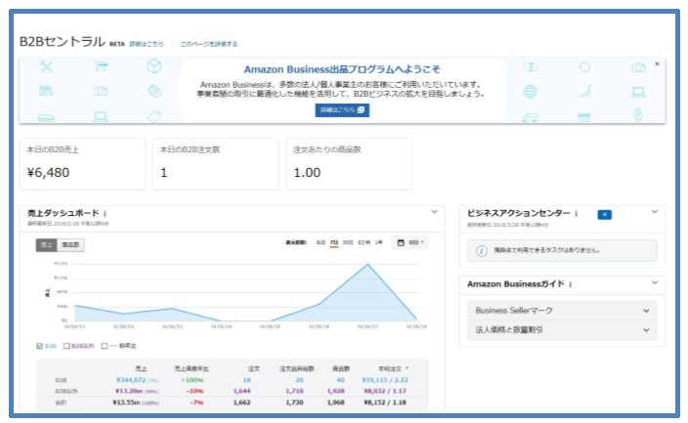Enable the 前年比 comparison checkbox
The image size is (688, 423).
[x=105, y=346]
